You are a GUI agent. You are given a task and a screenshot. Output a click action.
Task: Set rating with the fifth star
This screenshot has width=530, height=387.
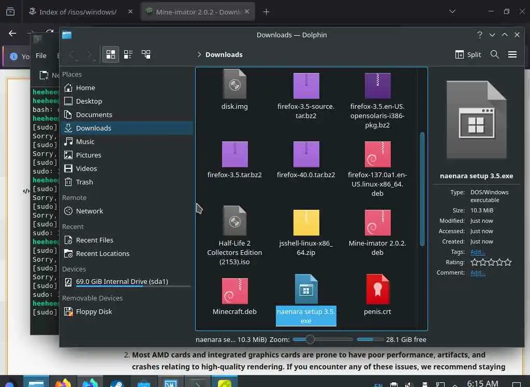508,262
